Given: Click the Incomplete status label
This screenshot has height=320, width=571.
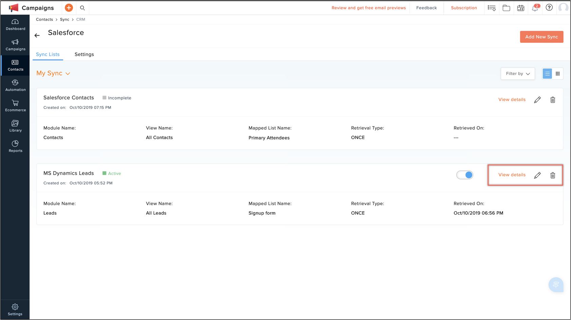Looking at the screenshot, I should [119, 98].
